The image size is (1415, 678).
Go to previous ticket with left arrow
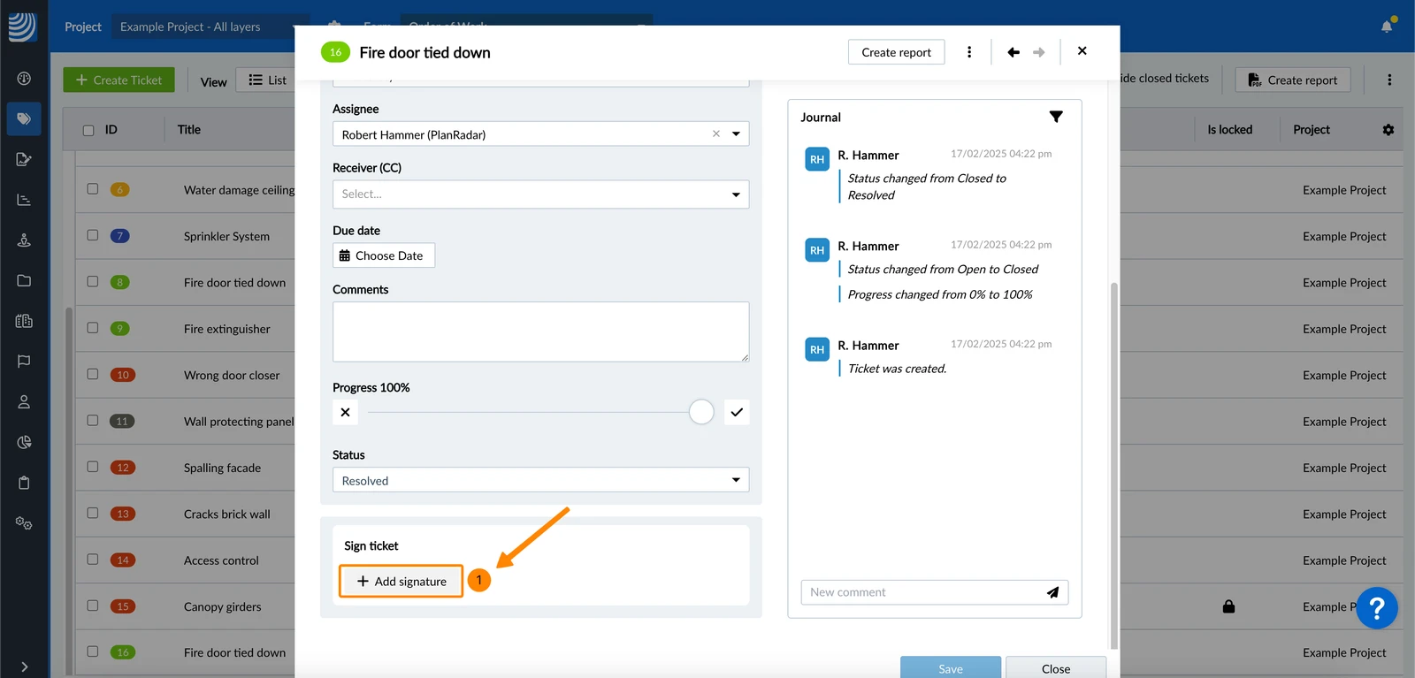(1013, 52)
